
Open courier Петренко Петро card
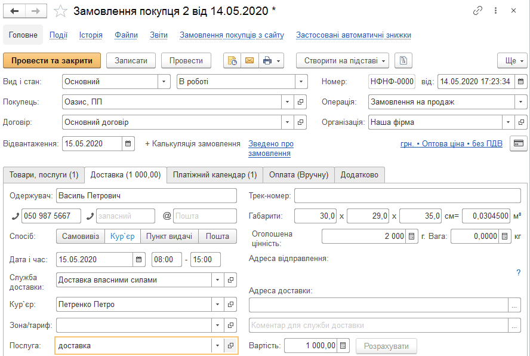(230, 304)
